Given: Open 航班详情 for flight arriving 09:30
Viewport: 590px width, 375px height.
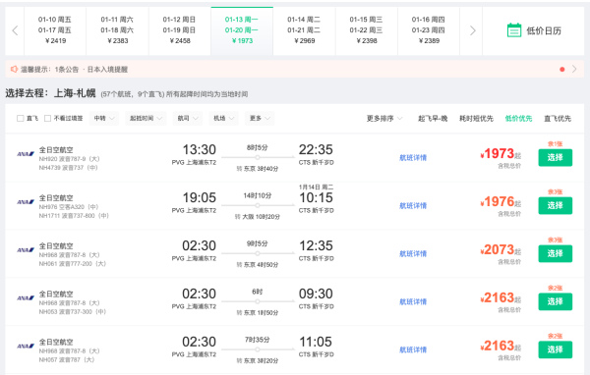Looking at the screenshot, I should click(413, 301).
